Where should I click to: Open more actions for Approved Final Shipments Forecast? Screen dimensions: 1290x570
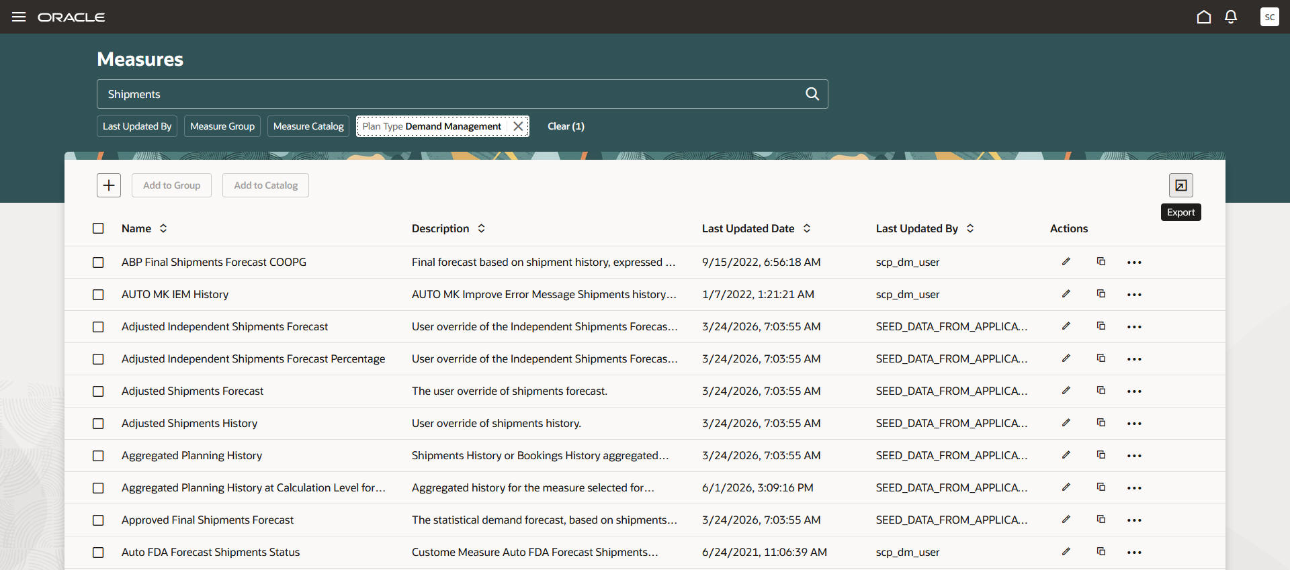pos(1134,520)
